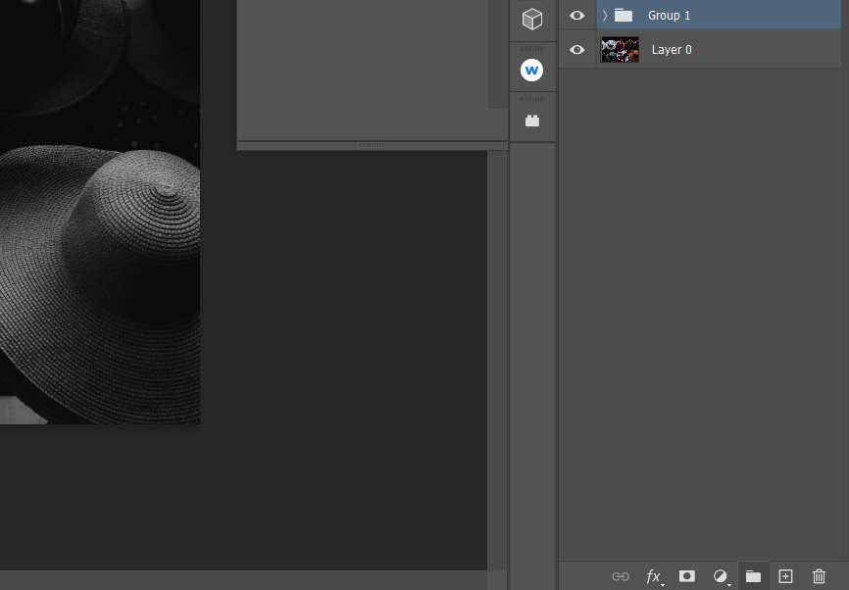849x590 pixels.
Task: Select the Group 1 name text
Action: 670,15
